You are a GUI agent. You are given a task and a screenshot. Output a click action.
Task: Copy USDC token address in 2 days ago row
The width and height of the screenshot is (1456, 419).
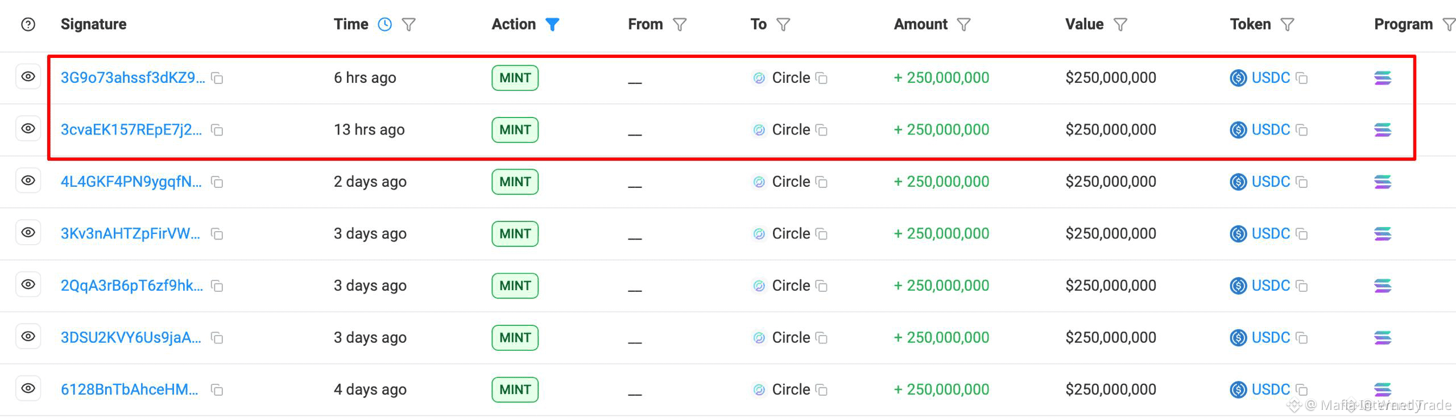(x=1301, y=182)
